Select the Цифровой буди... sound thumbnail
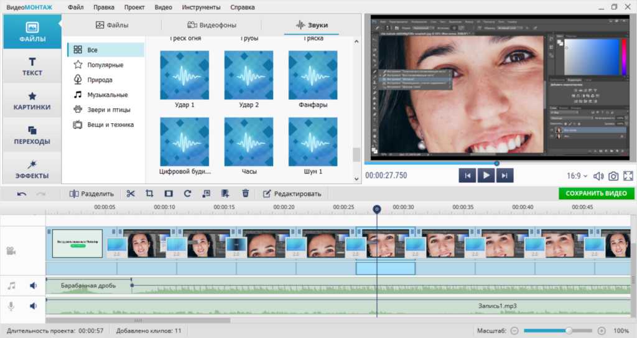 pyautogui.click(x=184, y=142)
